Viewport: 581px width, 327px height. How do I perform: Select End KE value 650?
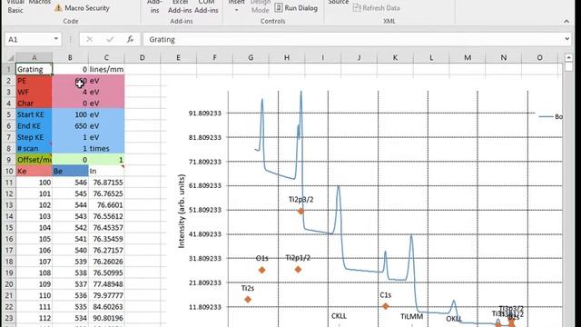click(x=70, y=125)
